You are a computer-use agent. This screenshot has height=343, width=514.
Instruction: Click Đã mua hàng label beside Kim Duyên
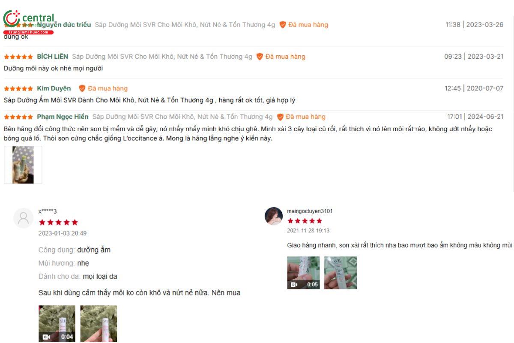[108, 88]
